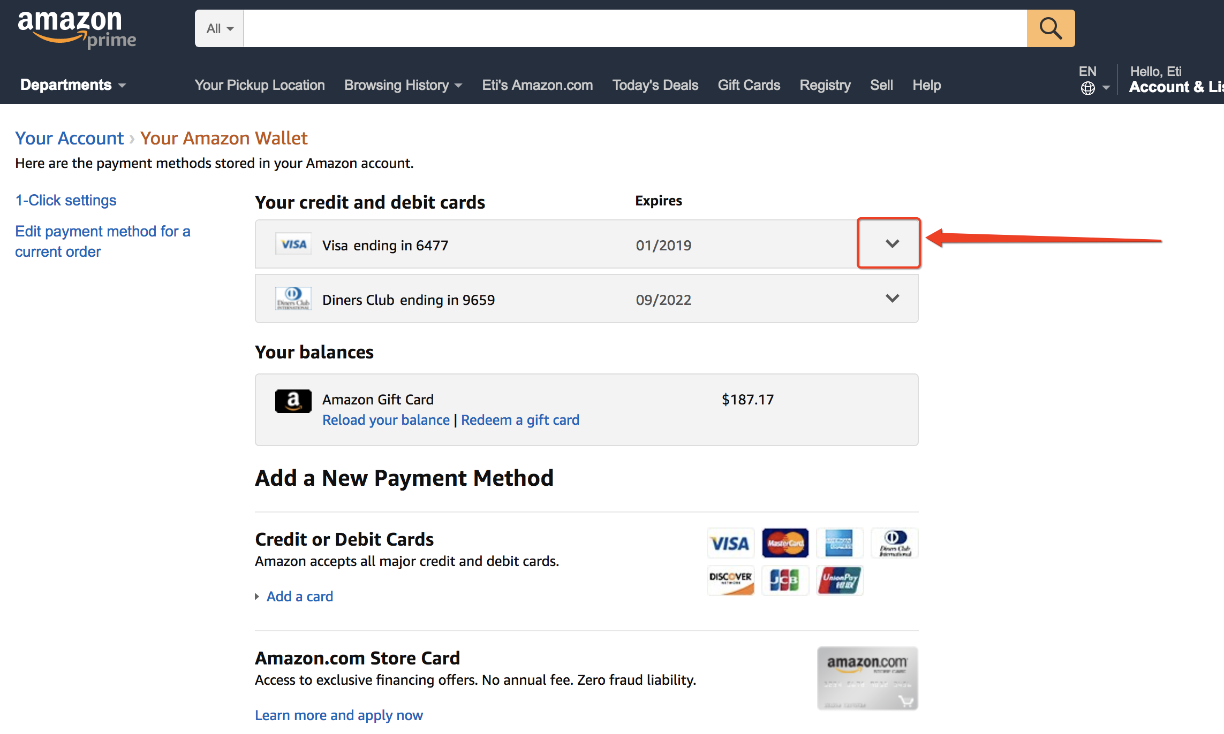Click the Amazon Gift Card label
Viewport: 1224px width, 734px height.
378,400
